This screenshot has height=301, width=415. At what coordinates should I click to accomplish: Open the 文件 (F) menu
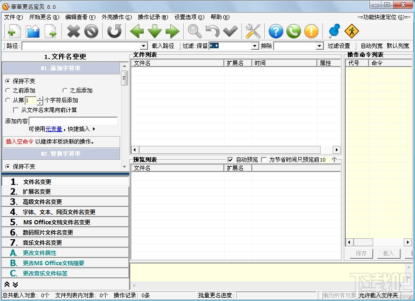click(x=13, y=17)
